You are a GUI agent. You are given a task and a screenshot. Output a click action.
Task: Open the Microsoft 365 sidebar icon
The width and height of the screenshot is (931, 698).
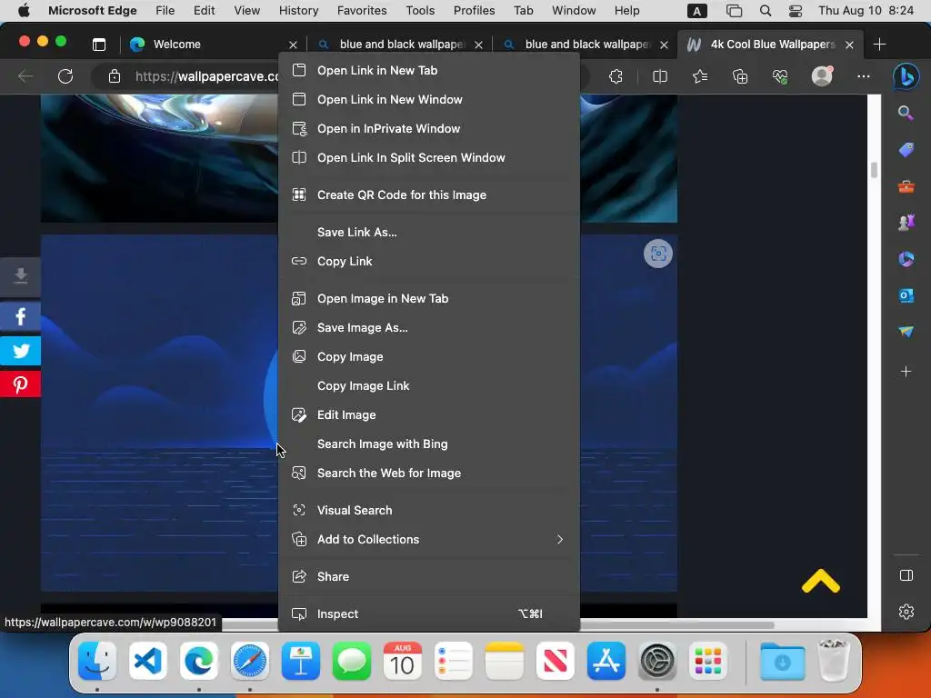click(x=906, y=259)
